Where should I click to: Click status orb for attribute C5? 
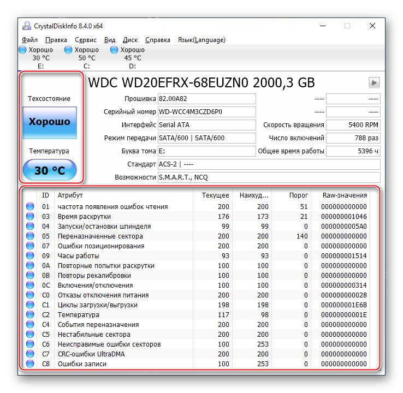pos(30,334)
